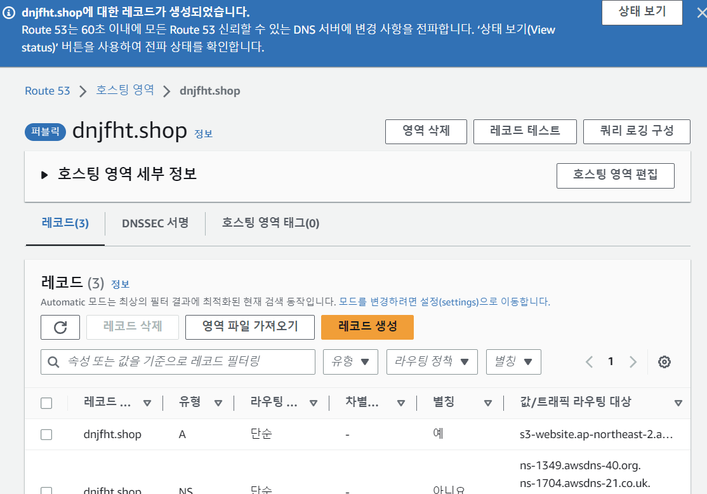Open the 호스팅 영역 태그(0) tab
Screen dimensions: 707x494
pos(270,223)
